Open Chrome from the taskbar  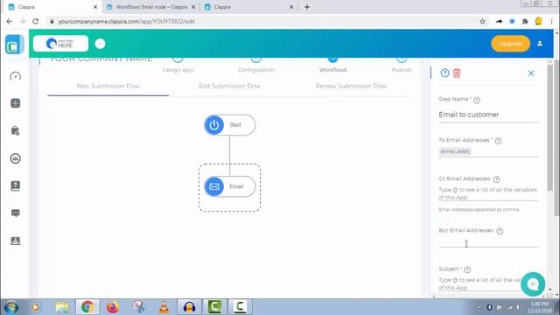click(x=87, y=307)
